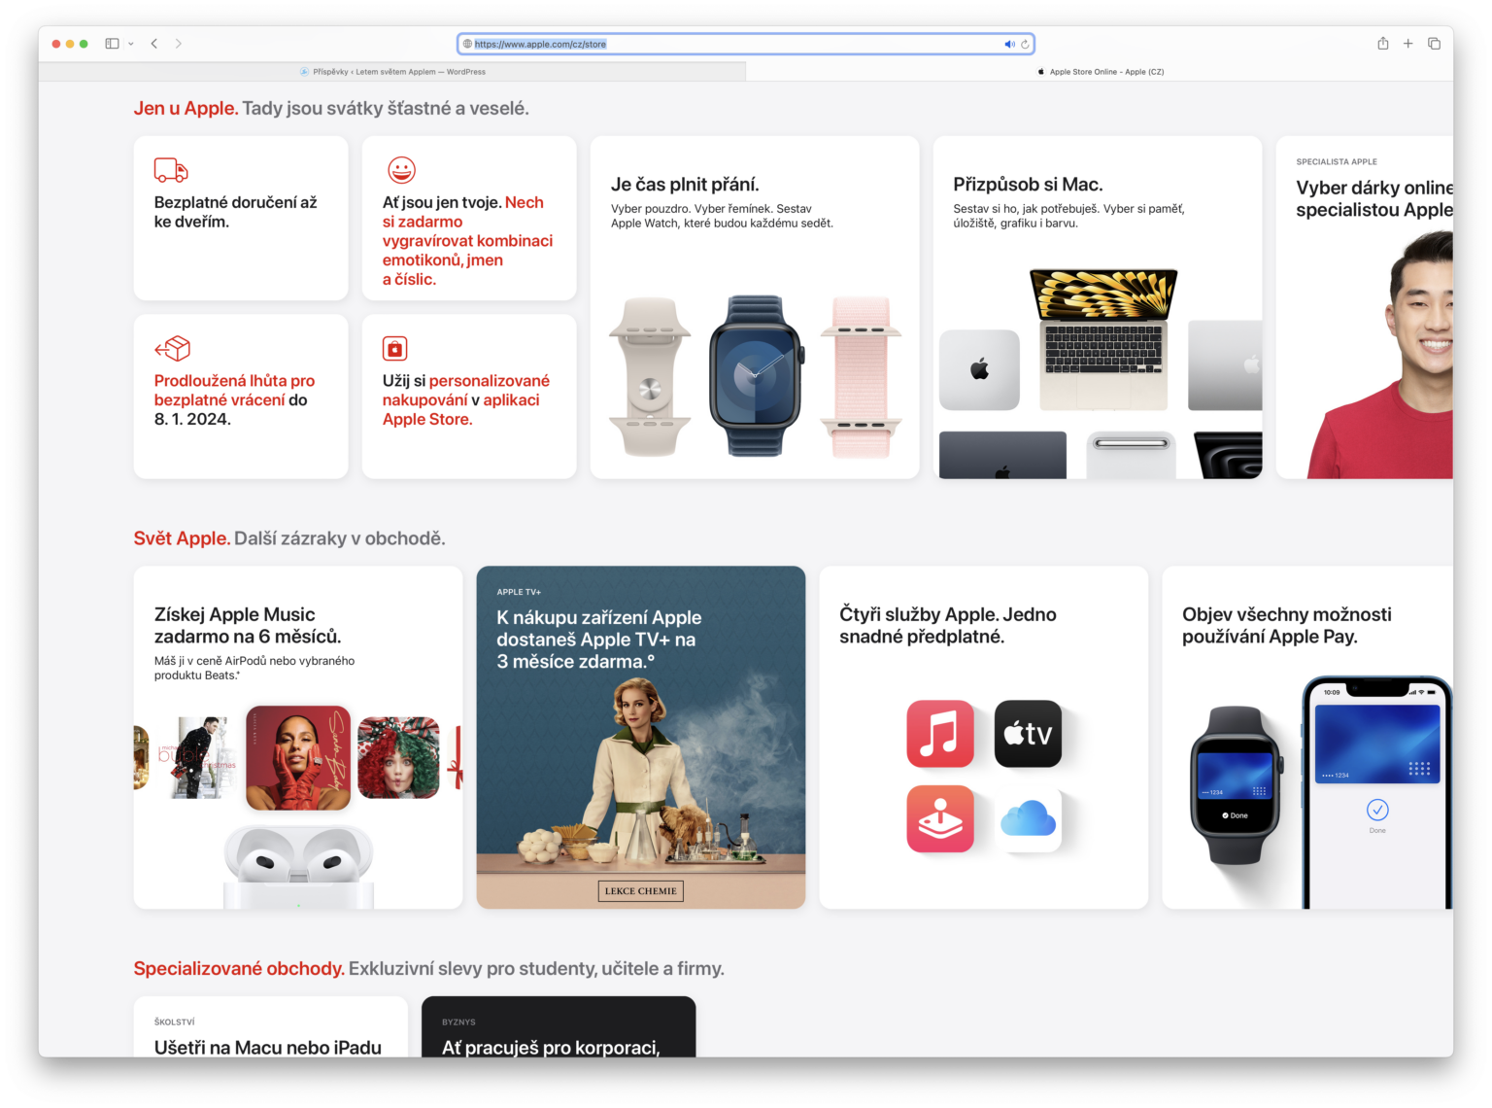
Task: Click the red album cover with woman's face
Action: tap(298, 758)
